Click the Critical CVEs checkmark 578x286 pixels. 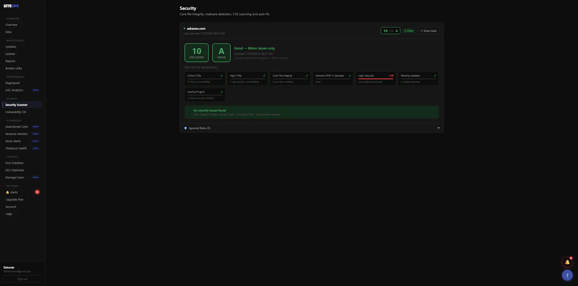click(x=221, y=76)
